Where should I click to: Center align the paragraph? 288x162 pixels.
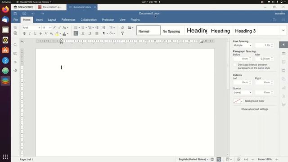tap(83, 33)
